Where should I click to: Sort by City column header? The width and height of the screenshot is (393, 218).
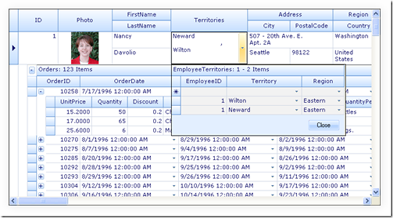(x=269, y=26)
